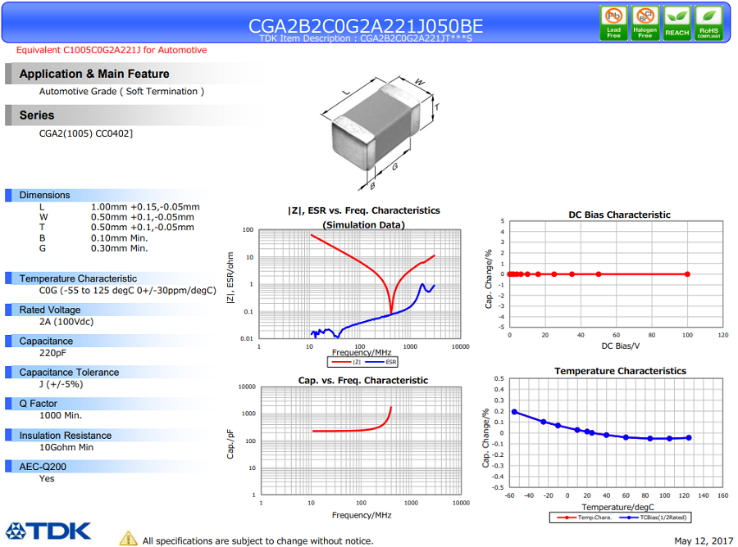
Task: Click the May 12, 2017 date
Action: pos(704,541)
